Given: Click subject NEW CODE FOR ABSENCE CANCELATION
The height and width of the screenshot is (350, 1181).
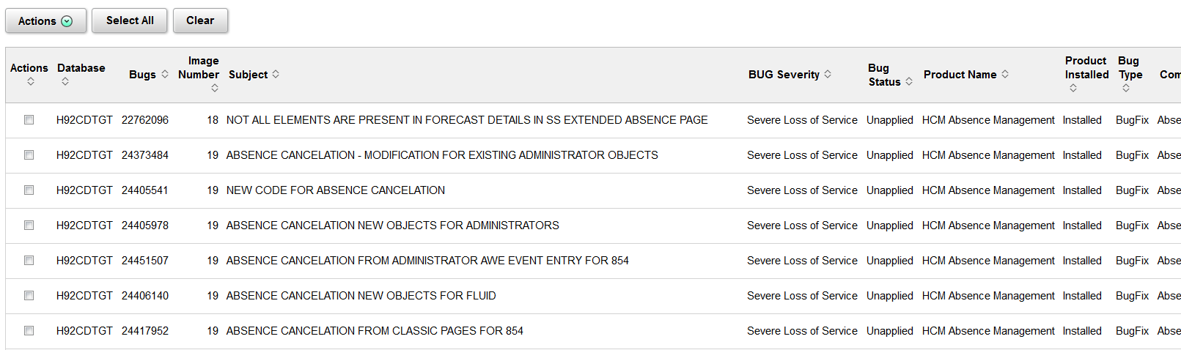Looking at the screenshot, I should [336, 190].
